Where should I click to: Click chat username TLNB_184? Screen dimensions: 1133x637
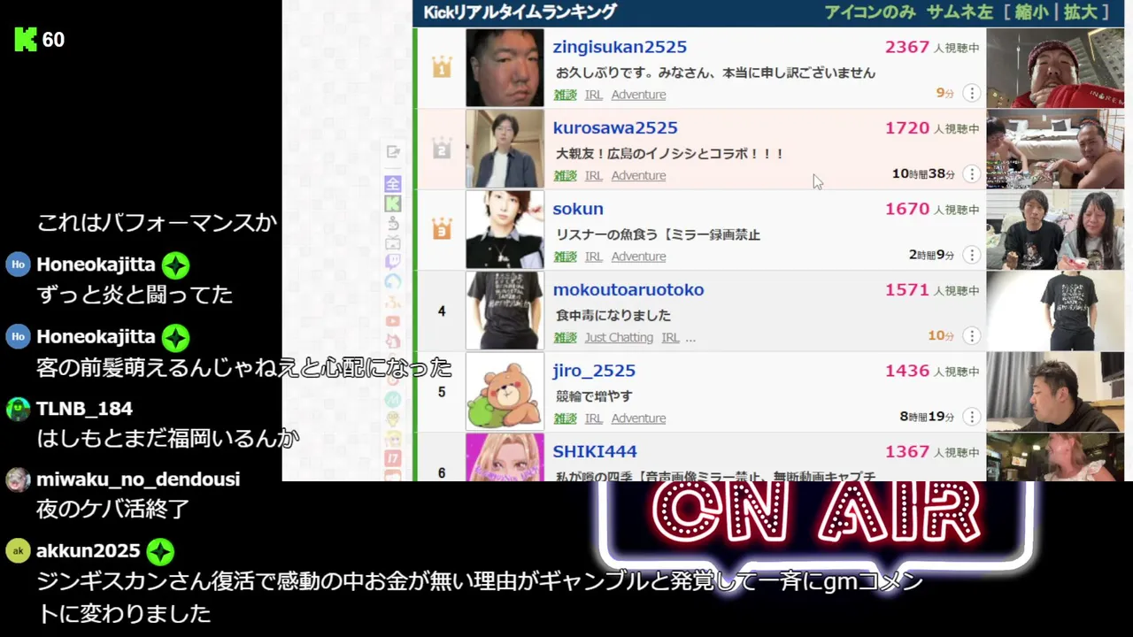point(84,409)
